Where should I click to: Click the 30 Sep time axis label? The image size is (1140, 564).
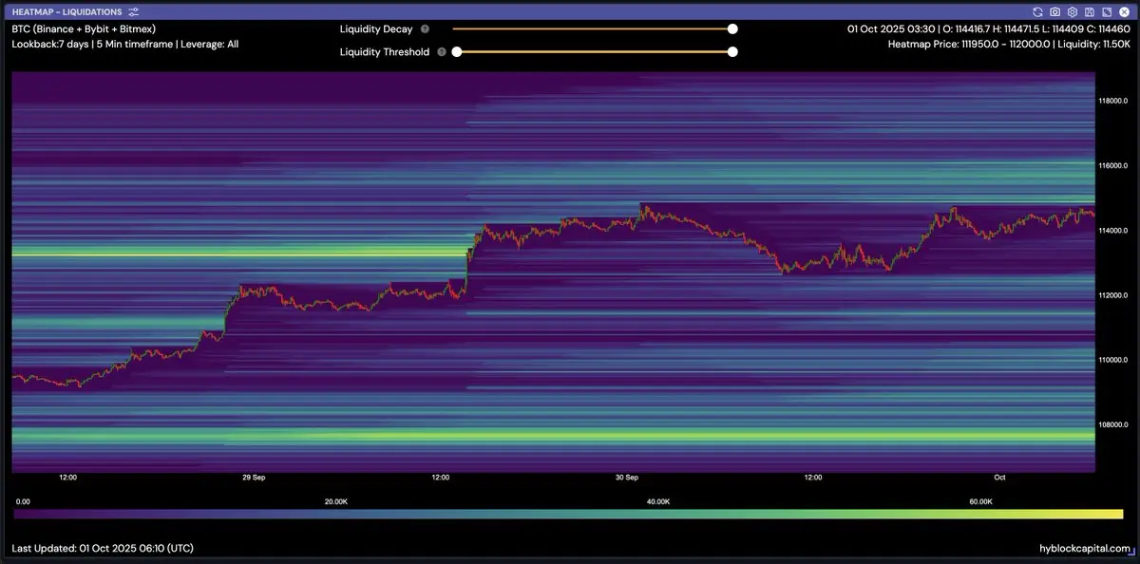point(626,478)
